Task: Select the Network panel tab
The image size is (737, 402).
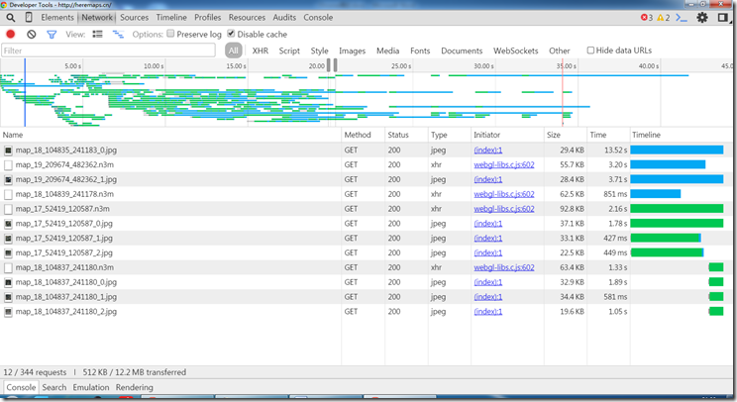Action: click(x=97, y=18)
